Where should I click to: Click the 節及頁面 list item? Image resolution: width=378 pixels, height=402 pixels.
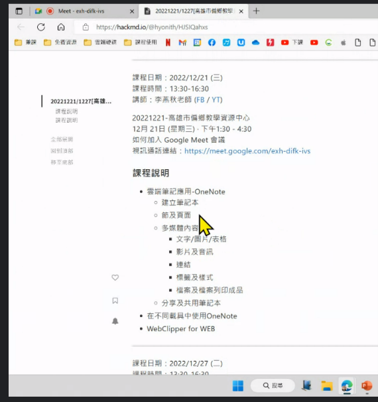pyautogui.click(x=176, y=215)
